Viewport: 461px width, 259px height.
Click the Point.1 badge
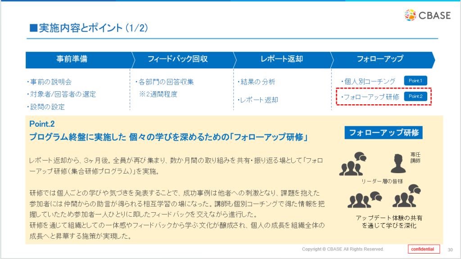click(415, 81)
